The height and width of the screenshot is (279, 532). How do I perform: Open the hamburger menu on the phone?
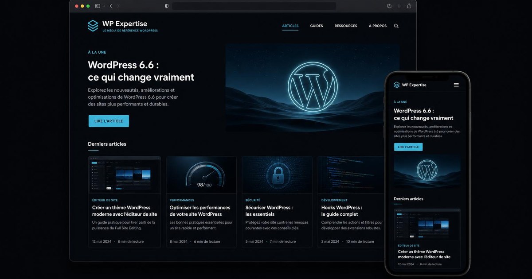click(x=456, y=85)
